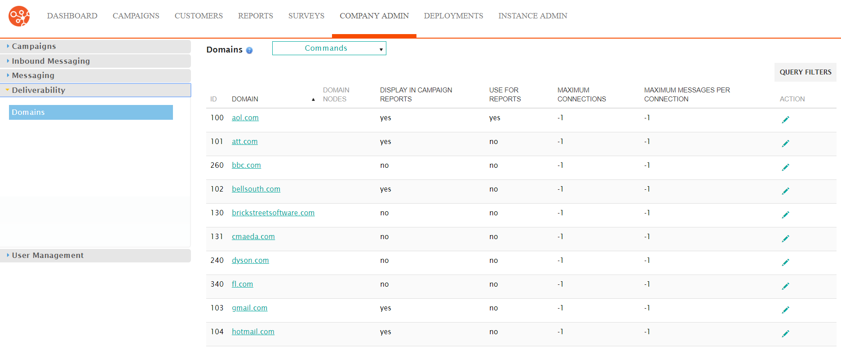The width and height of the screenshot is (841, 349).
Task: Expand the User Management section
Action: [95, 255]
